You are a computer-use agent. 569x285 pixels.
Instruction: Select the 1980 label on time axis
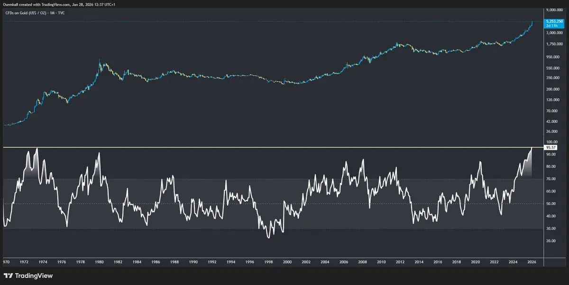99,261
